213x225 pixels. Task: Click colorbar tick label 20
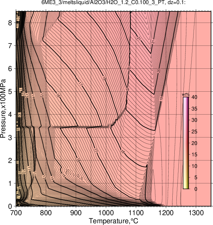tap(194, 143)
